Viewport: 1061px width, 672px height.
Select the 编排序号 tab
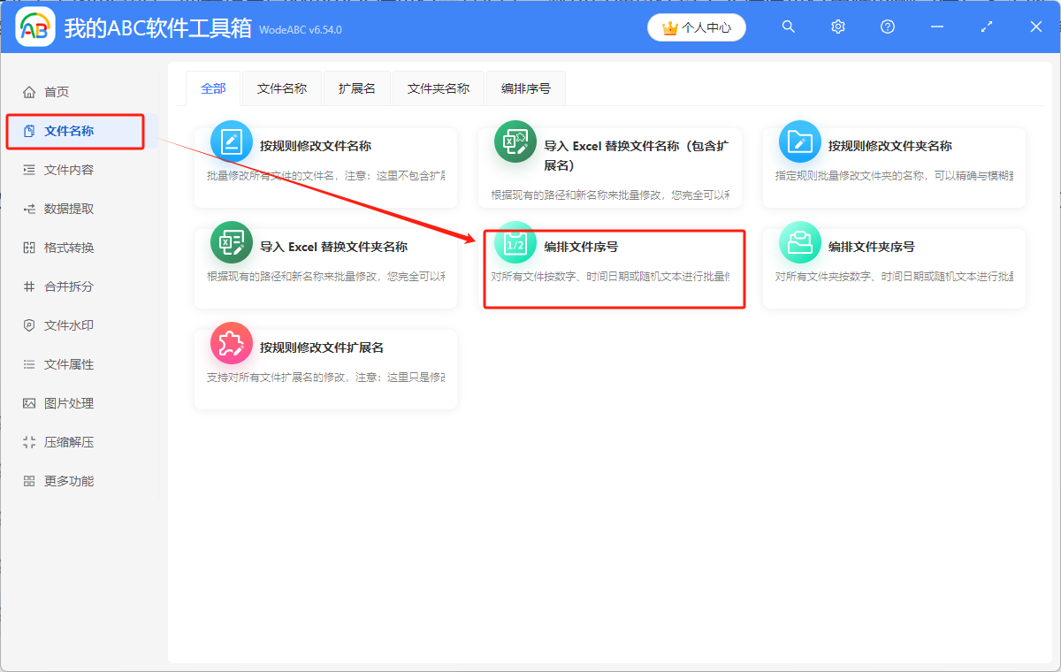[526, 88]
